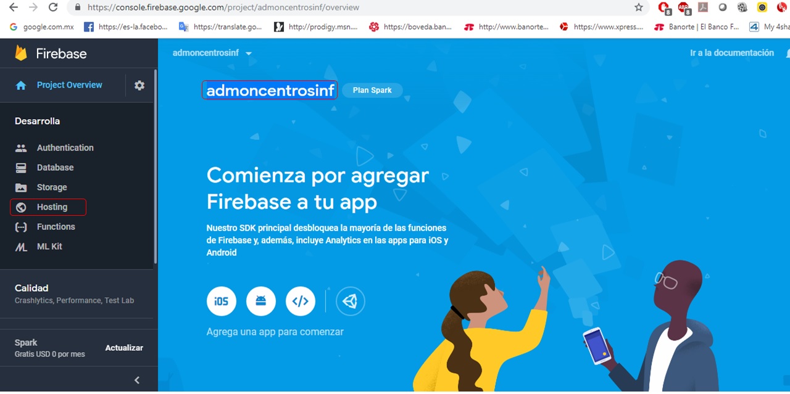Screen dimensions: 790x394
Task: Click the Firebase logo
Action: pos(51,54)
